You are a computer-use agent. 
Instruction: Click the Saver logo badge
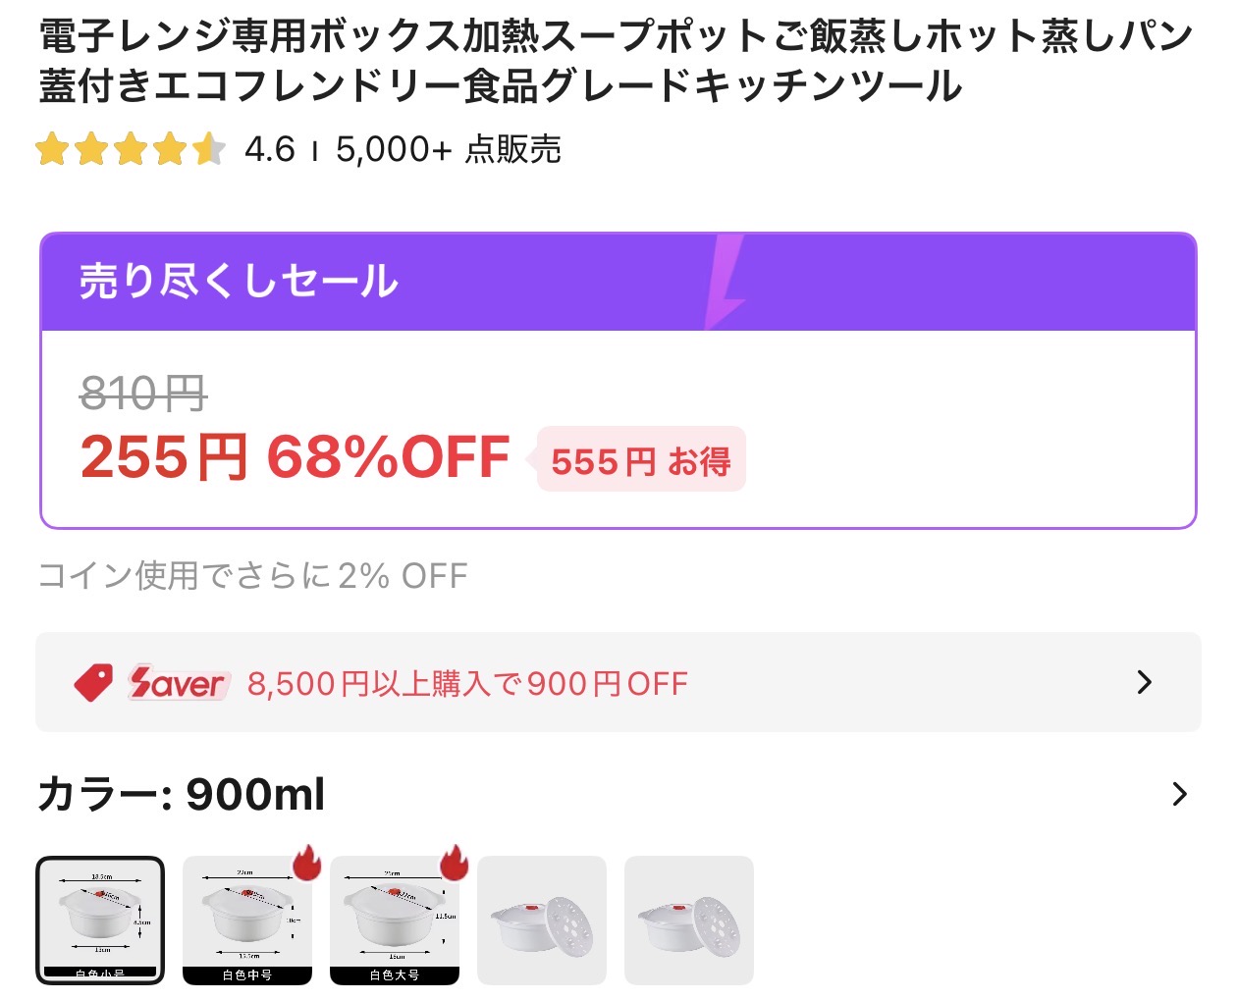coord(178,682)
